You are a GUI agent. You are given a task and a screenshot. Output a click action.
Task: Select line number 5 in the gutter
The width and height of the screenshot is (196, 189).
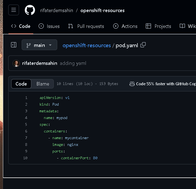[x=26, y=124]
